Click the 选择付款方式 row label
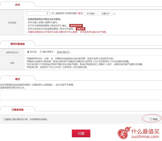The width and height of the screenshot is (162, 141). coord(12,52)
